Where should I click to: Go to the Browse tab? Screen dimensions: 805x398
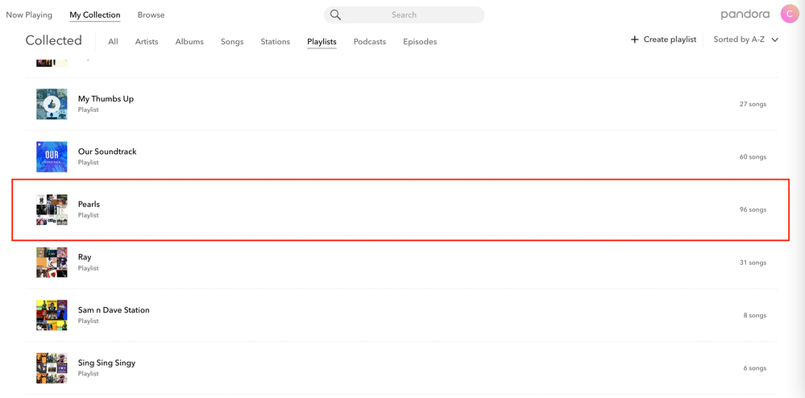tap(151, 15)
